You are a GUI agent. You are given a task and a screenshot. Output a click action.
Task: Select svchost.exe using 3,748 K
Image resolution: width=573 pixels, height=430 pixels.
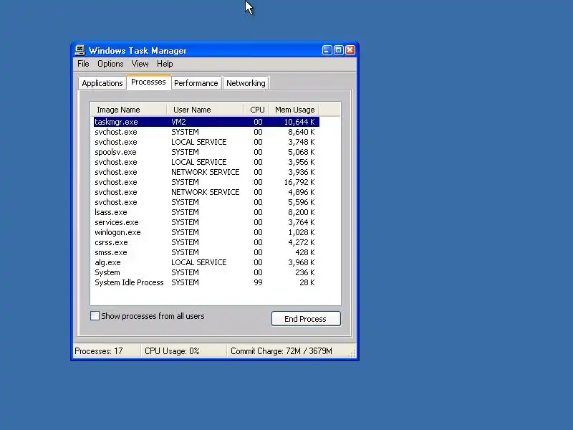click(206, 142)
